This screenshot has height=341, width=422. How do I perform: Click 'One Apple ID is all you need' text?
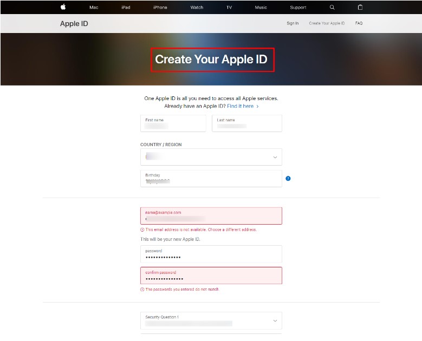(x=211, y=99)
